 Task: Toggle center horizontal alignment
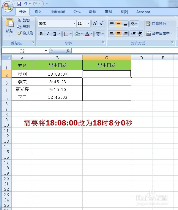pyautogui.click(x=119, y=33)
